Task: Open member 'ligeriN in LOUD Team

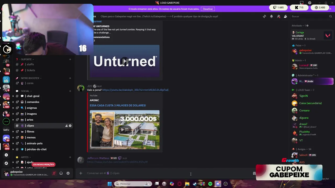Action: pyautogui.click(x=303, y=96)
